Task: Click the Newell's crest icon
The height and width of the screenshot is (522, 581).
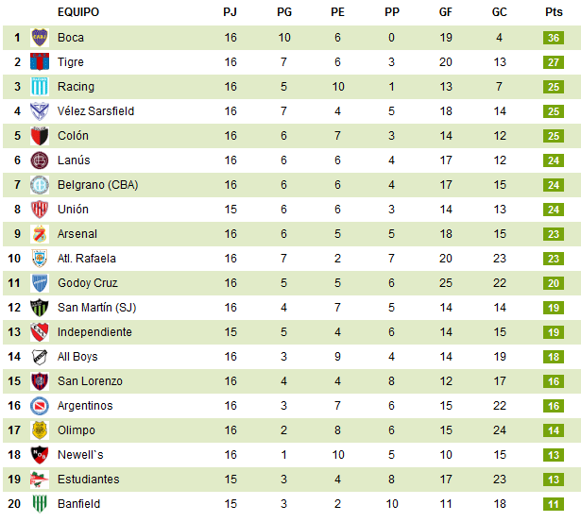Action: pyautogui.click(x=40, y=455)
